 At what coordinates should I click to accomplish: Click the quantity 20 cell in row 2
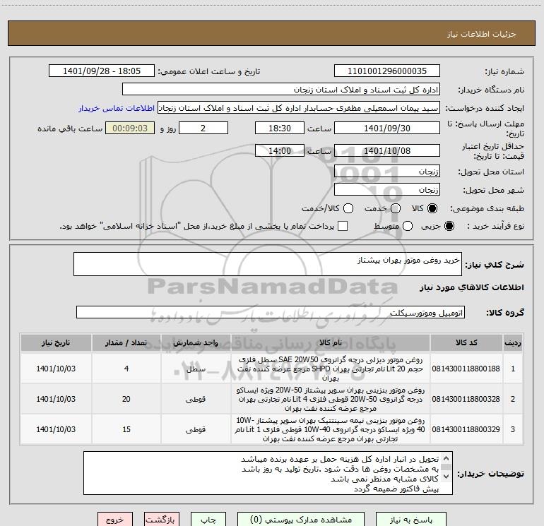pyautogui.click(x=126, y=399)
